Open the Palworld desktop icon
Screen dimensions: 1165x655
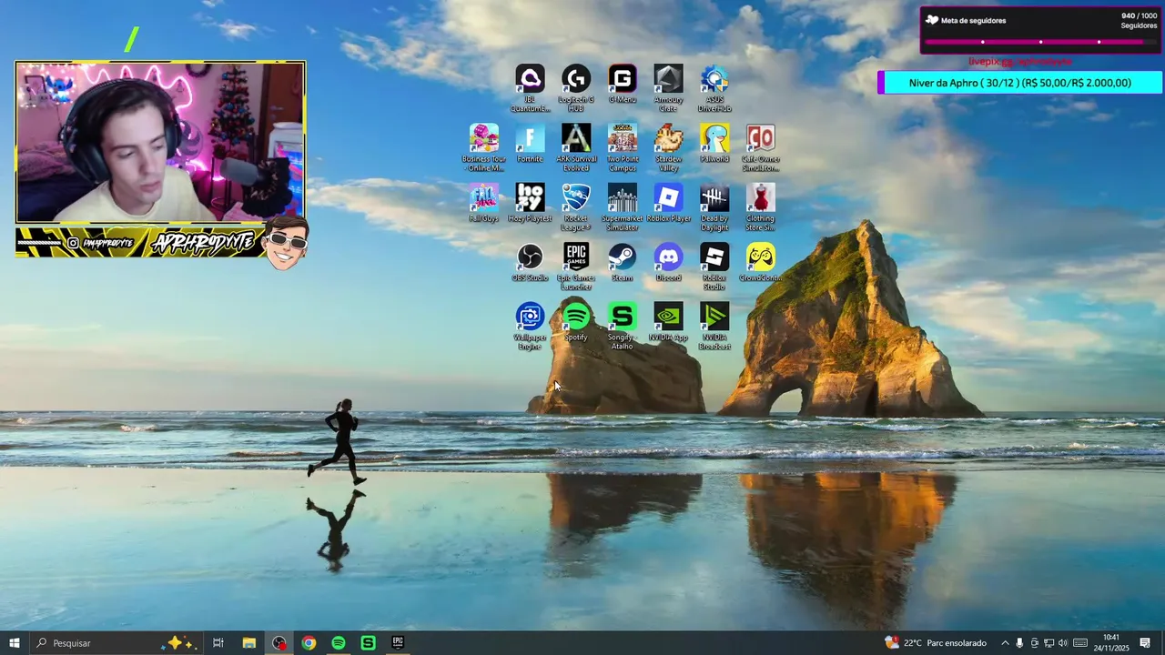click(714, 144)
